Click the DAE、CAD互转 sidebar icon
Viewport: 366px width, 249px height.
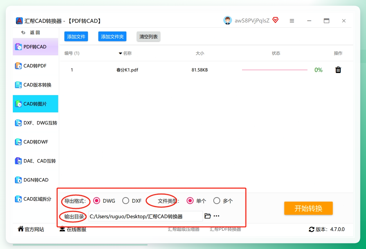pos(18,161)
